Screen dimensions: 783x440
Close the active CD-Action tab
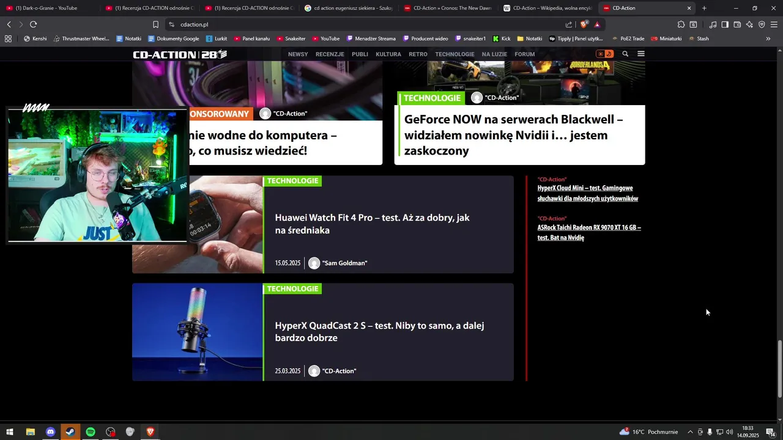689,8
